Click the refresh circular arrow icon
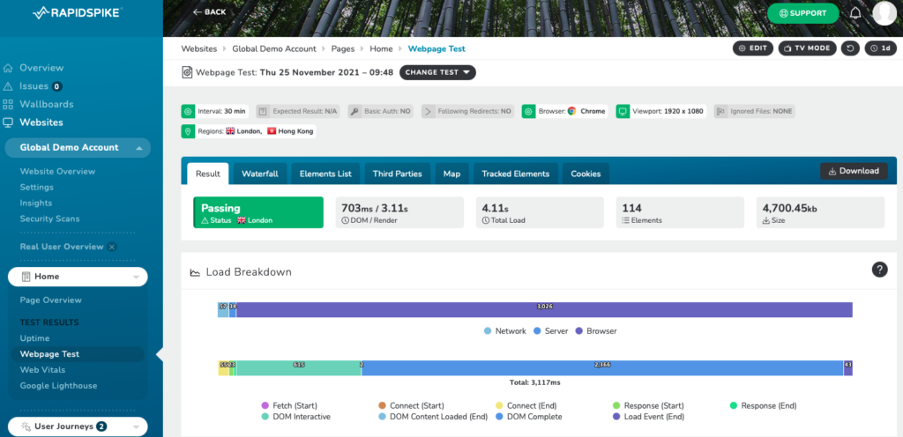The image size is (903, 437). pos(850,48)
